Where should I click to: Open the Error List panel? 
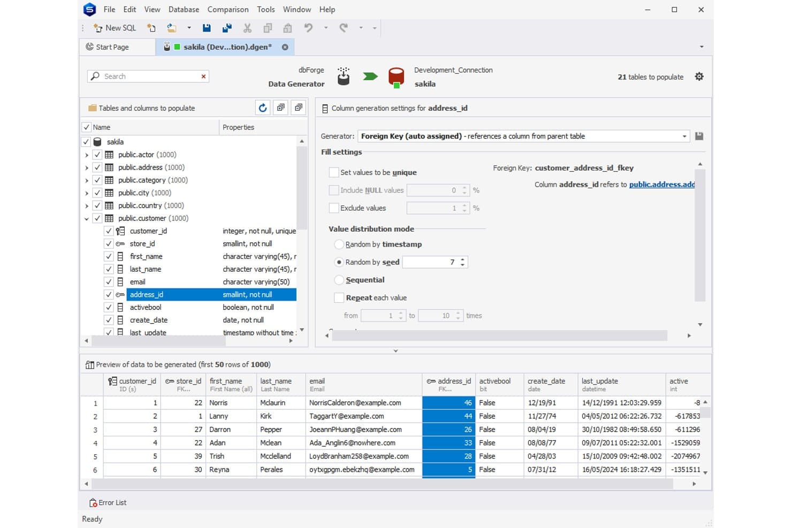tap(108, 503)
